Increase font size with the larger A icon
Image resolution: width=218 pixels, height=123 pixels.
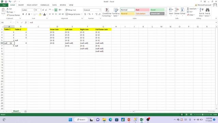(x=43, y=10)
